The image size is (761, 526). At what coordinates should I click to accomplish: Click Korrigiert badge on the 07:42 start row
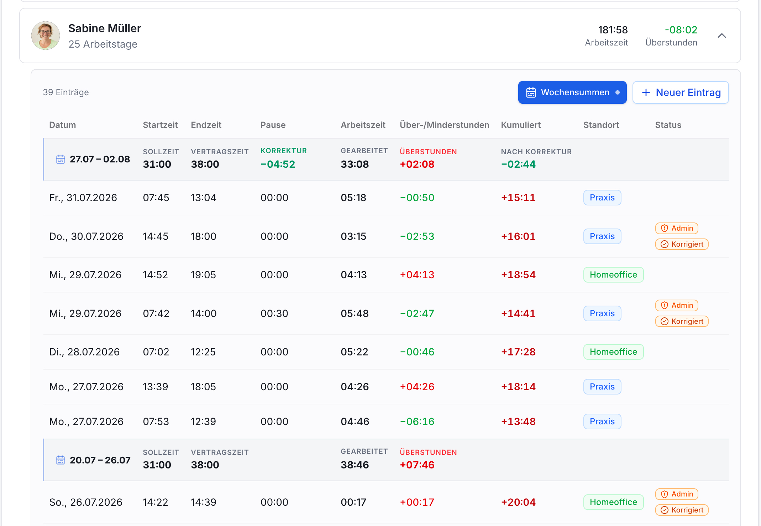click(682, 321)
